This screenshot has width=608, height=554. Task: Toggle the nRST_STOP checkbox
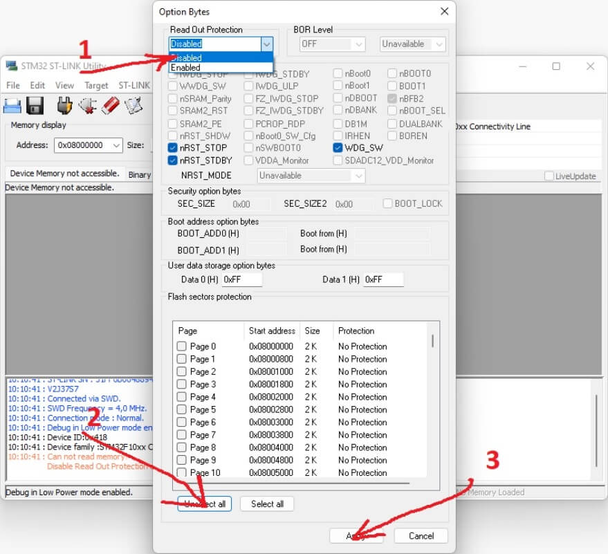click(x=172, y=148)
